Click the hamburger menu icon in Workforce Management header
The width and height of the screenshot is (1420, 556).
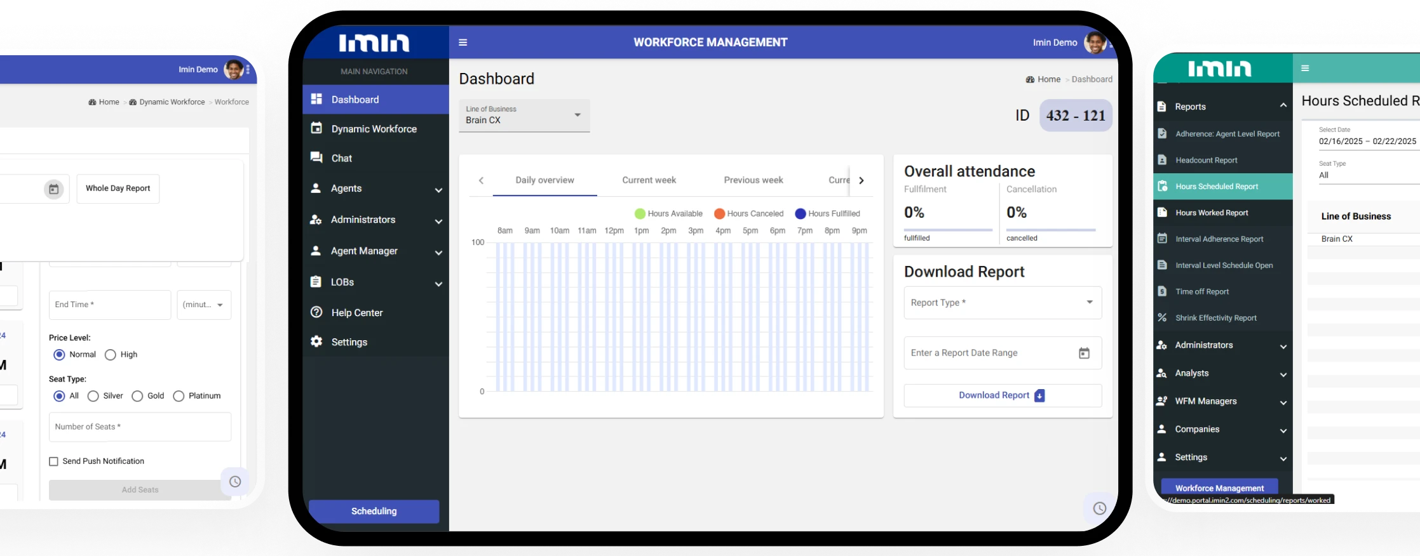463,43
